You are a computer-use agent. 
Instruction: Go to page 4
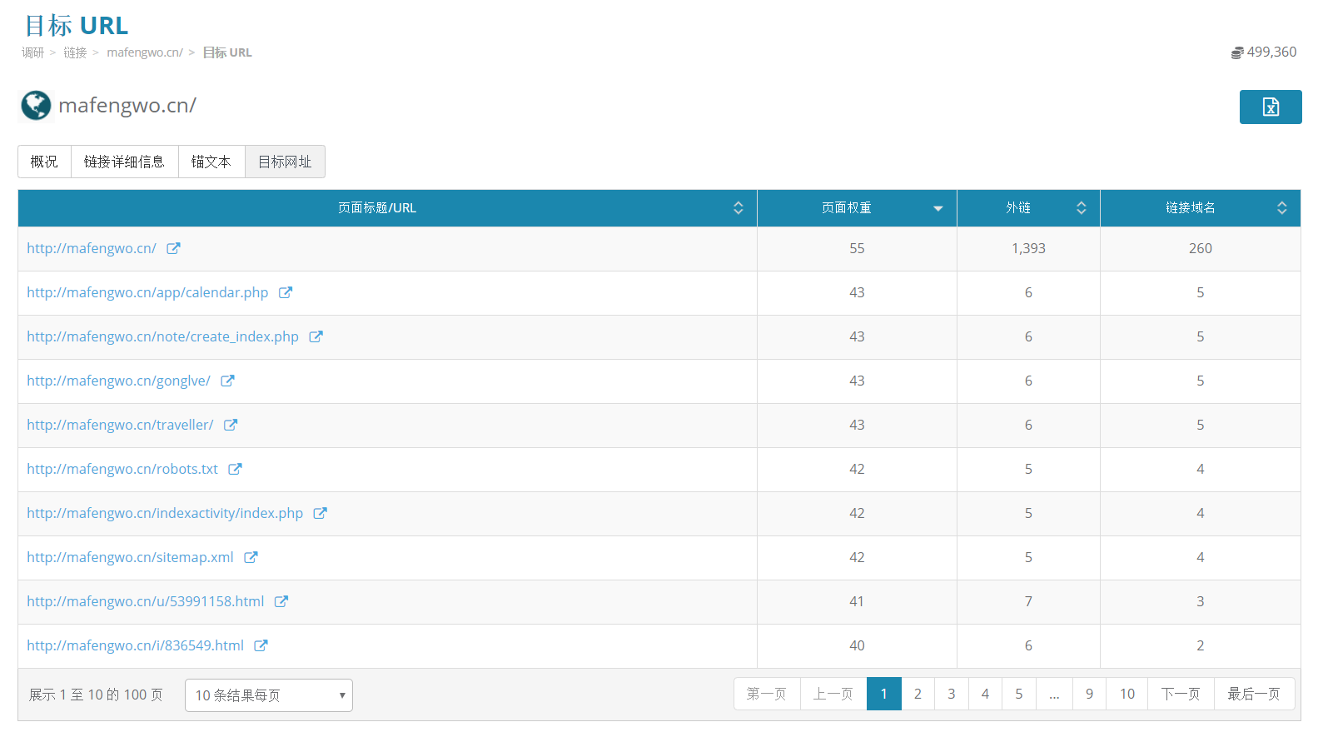985,694
